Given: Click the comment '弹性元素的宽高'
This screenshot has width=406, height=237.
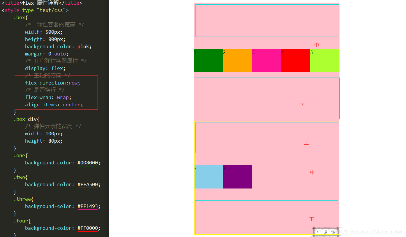Looking at the screenshot, I should (53, 126).
